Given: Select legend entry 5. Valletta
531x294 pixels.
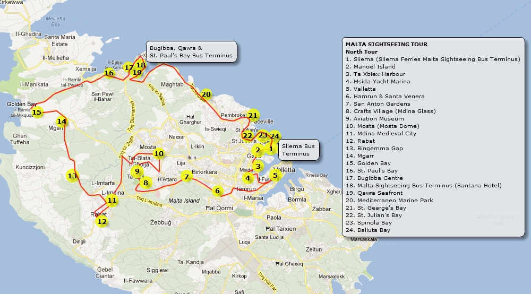Looking at the screenshot, I should (361, 89).
